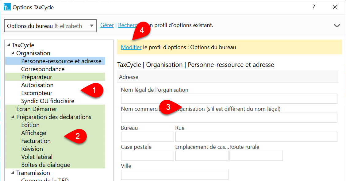This screenshot has height=181, width=346.
Task: Click the TaxCycle app icon in title bar
Action: coord(7,7)
